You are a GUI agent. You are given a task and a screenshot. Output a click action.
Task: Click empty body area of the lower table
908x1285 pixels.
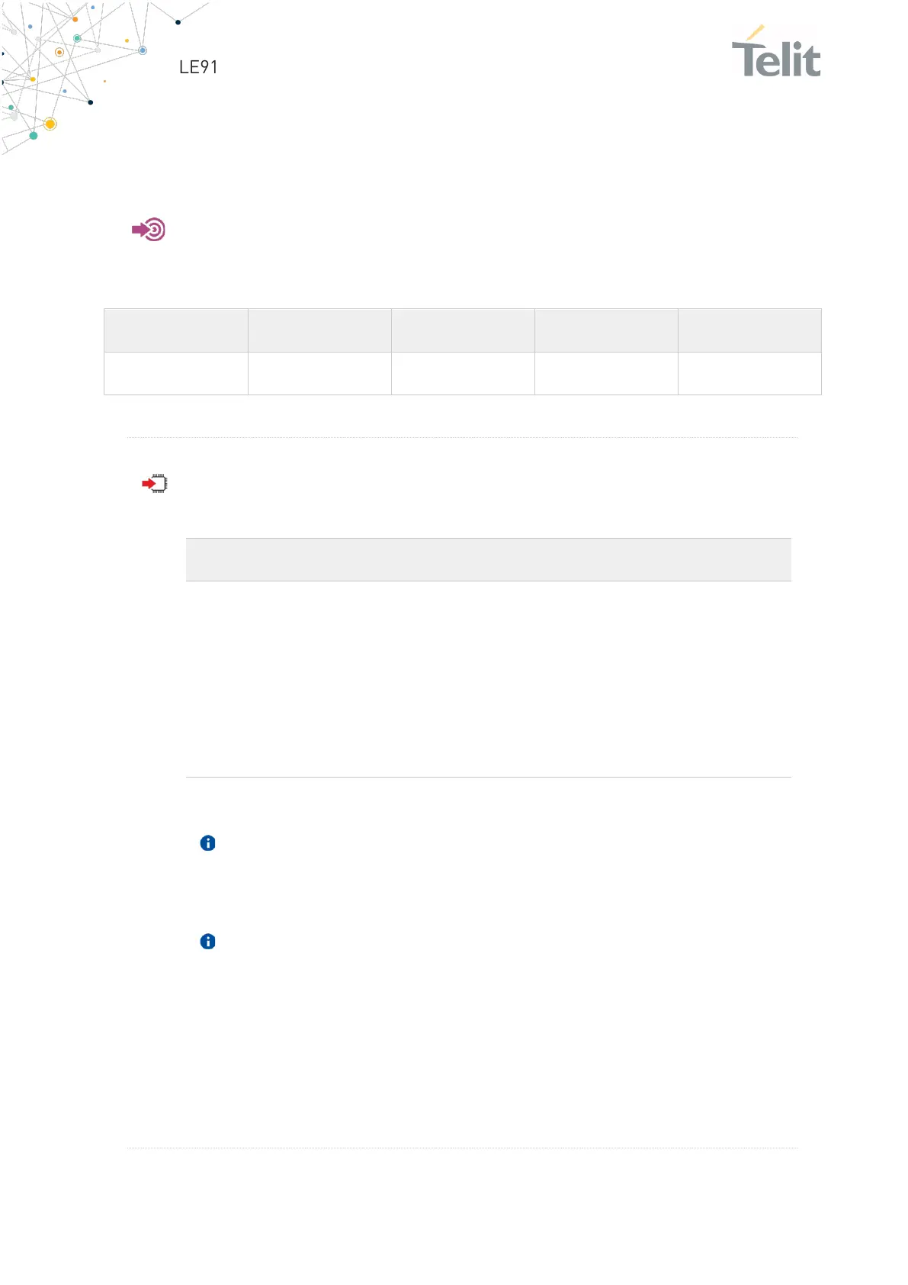489,679
